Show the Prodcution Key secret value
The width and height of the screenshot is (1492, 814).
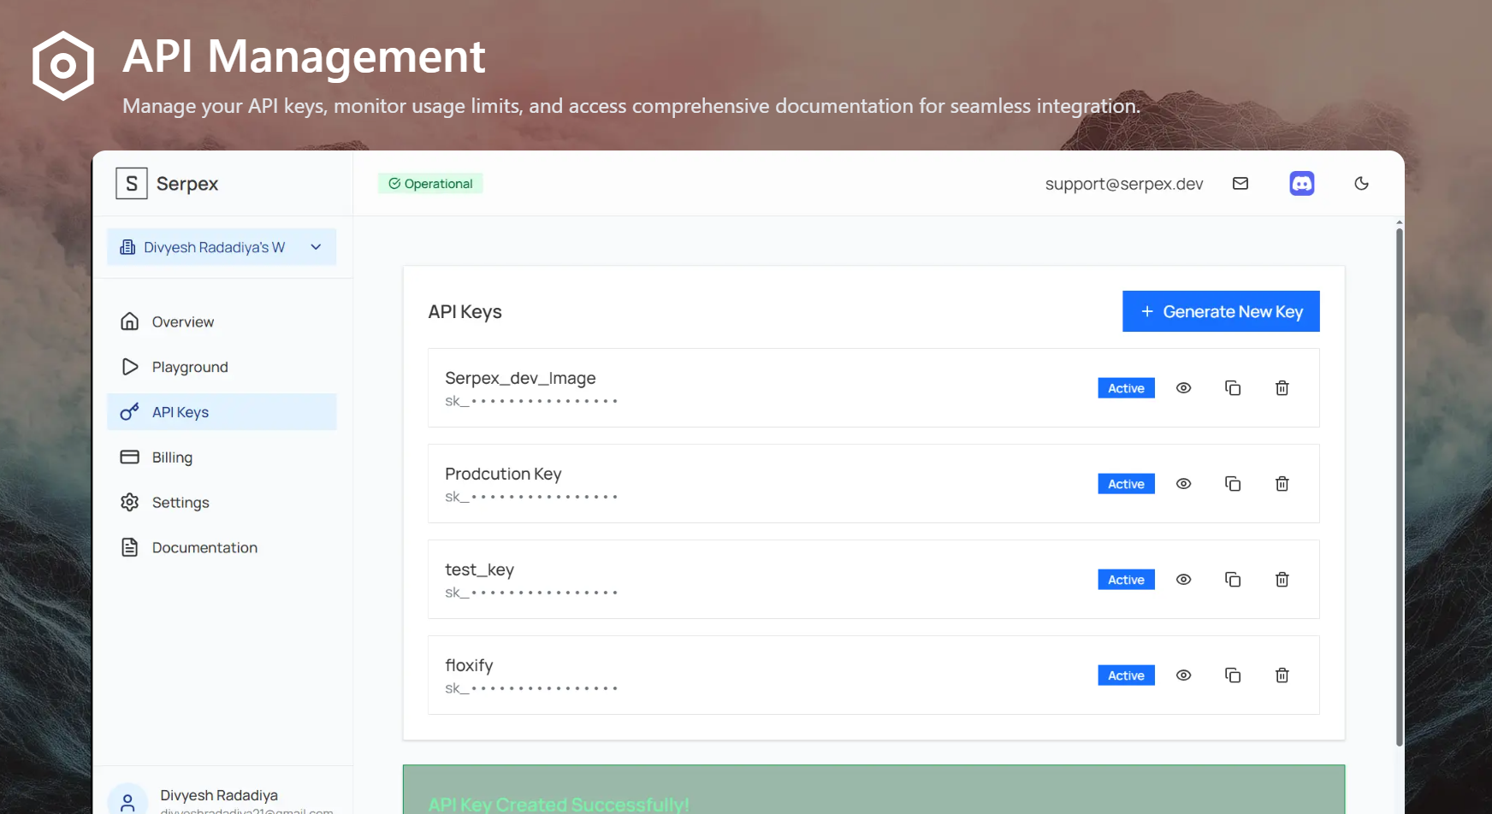pyautogui.click(x=1183, y=483)
